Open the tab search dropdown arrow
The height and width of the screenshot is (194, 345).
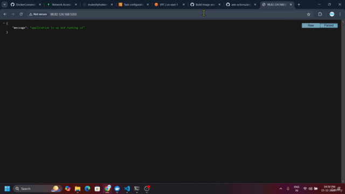[4, 4]
